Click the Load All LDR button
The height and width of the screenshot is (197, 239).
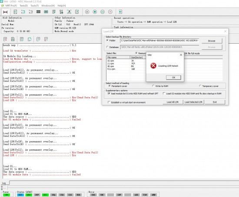coord(173,102)
